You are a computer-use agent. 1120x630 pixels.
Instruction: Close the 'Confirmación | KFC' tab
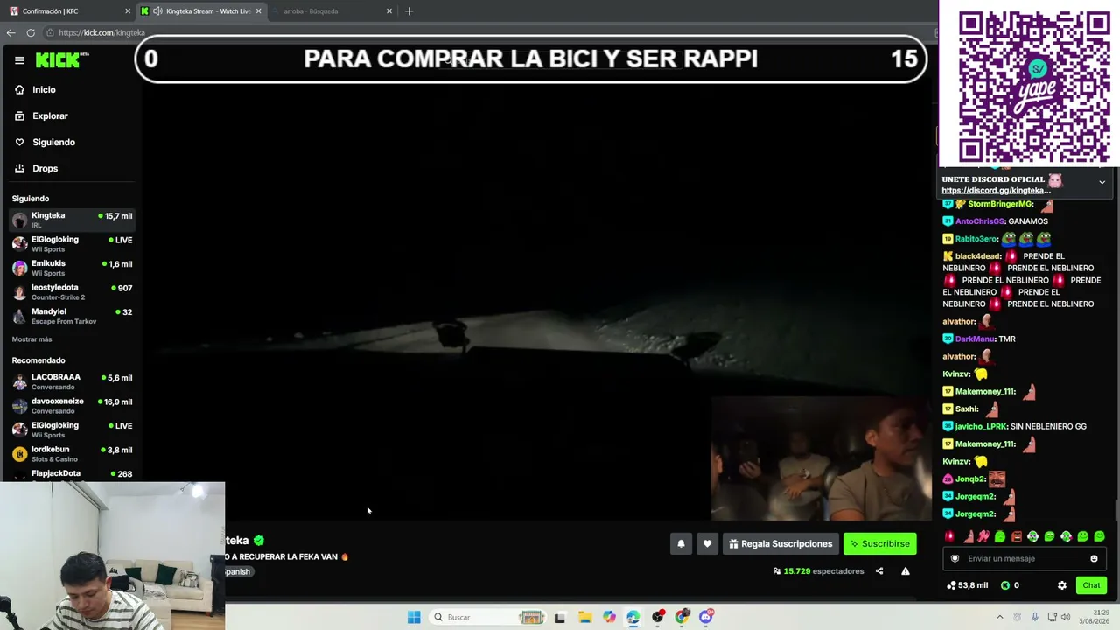128,11
